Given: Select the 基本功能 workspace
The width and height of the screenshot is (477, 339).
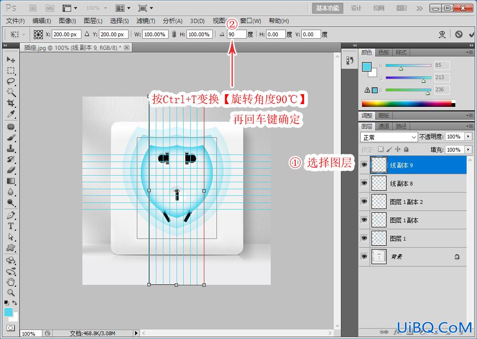Looking at the screenshot, I should [328, 8].
